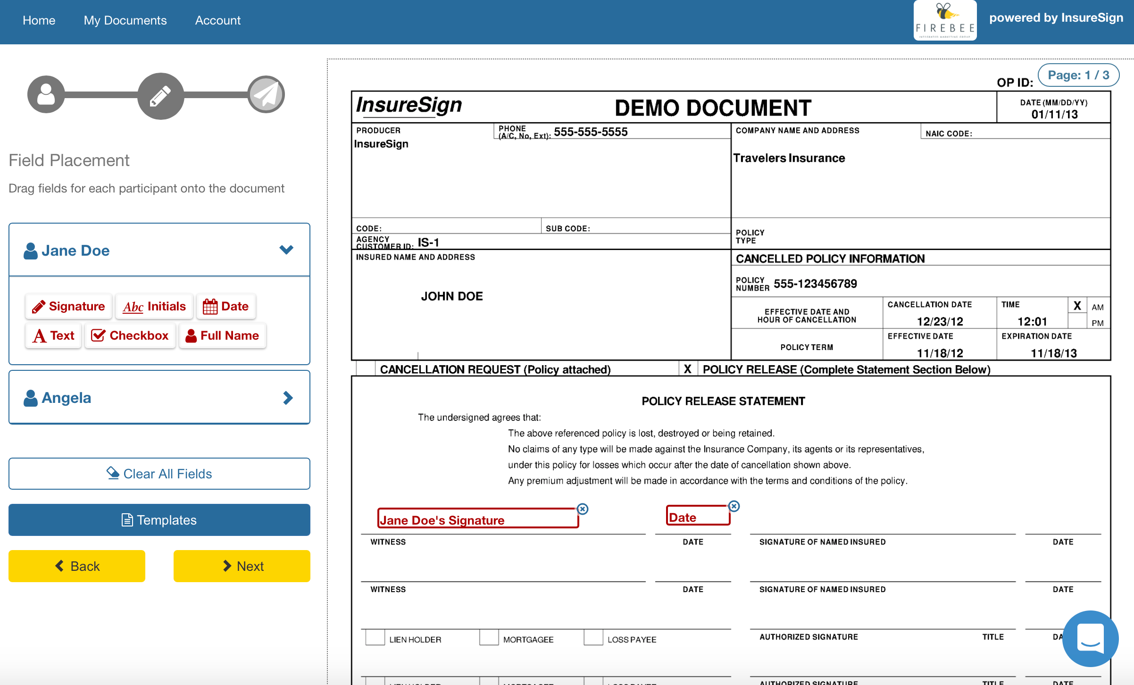The image size is (1134, 685).
Task: Click the participant step circle icon
Action: point(46,95)
